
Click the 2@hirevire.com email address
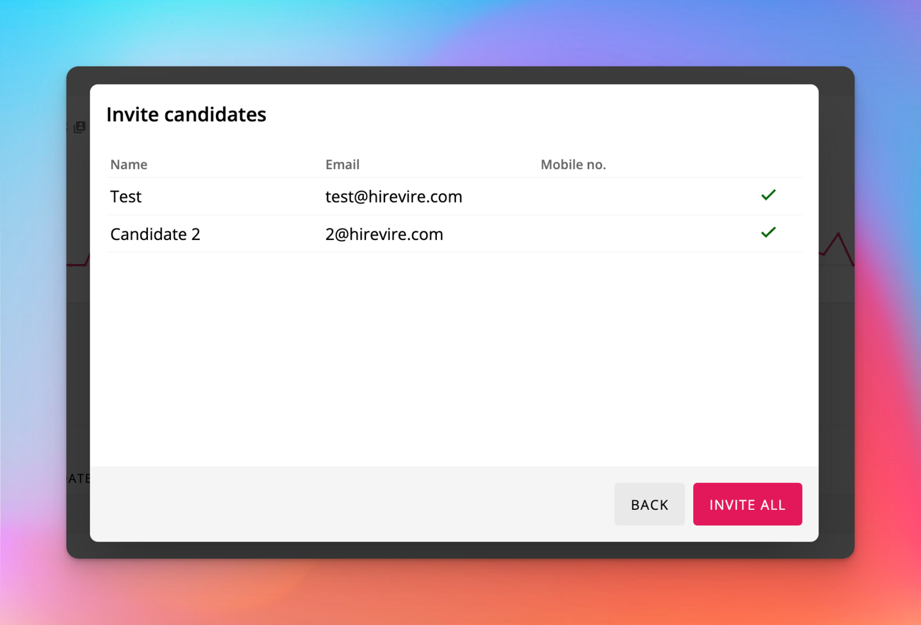(x=384, y=234)
